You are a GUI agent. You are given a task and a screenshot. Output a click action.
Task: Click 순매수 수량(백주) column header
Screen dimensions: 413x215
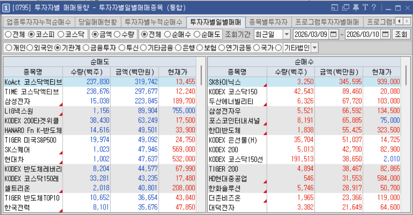click(290, 72)
